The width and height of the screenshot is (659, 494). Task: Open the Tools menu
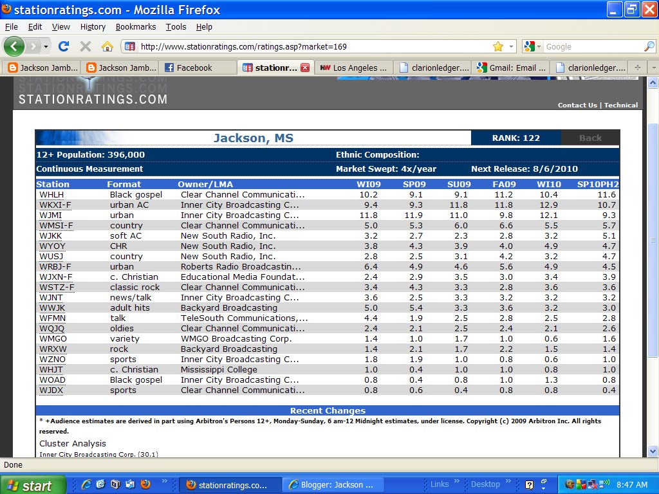click(176, 27)
